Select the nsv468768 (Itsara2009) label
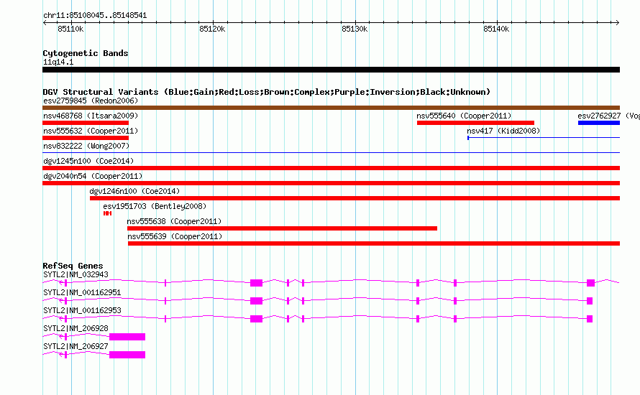Viewport: 640px width, 395px height. [x=91, y=116]
